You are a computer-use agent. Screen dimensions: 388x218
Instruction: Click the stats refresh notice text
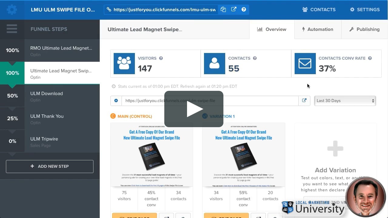point(178,86)
